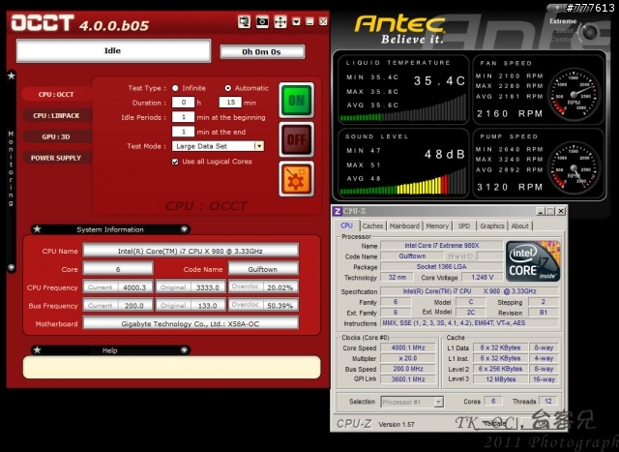Open OCCT settings with orange gear icon

pos(297,179)
